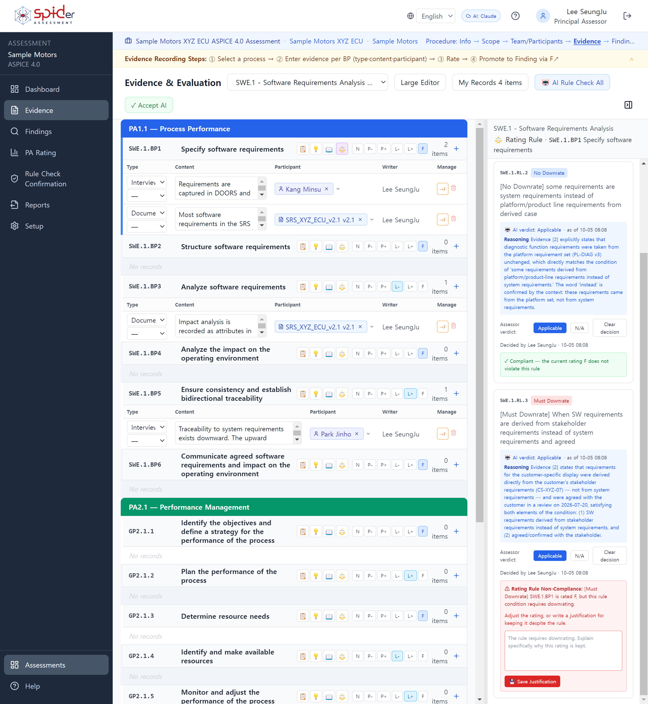Open Document type dropdown for SWE.1.BP3 record

(147, 320)
